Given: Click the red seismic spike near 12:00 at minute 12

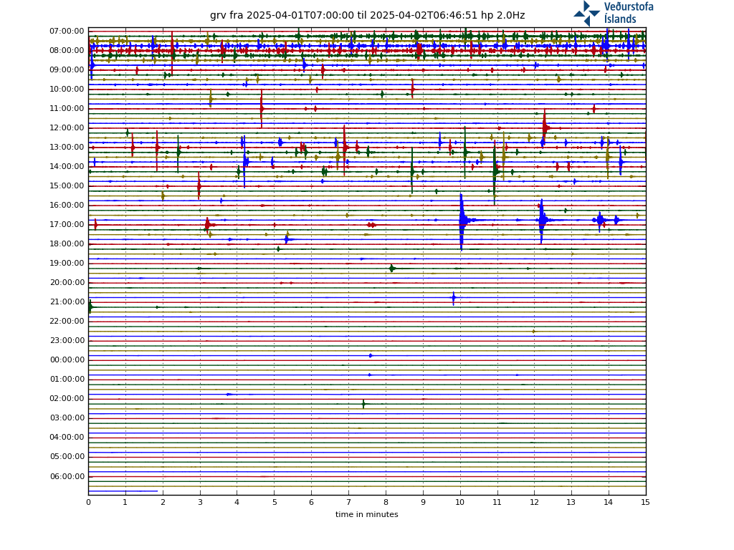Looking at the screenshot, I should [545, 127].
